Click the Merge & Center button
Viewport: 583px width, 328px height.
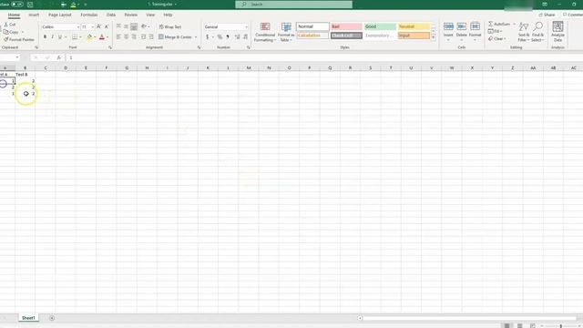click(x=175, y=37)
